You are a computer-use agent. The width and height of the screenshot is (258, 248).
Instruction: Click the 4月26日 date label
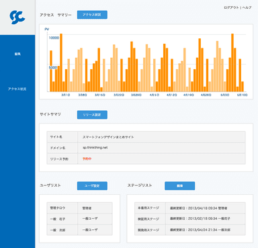206,95
